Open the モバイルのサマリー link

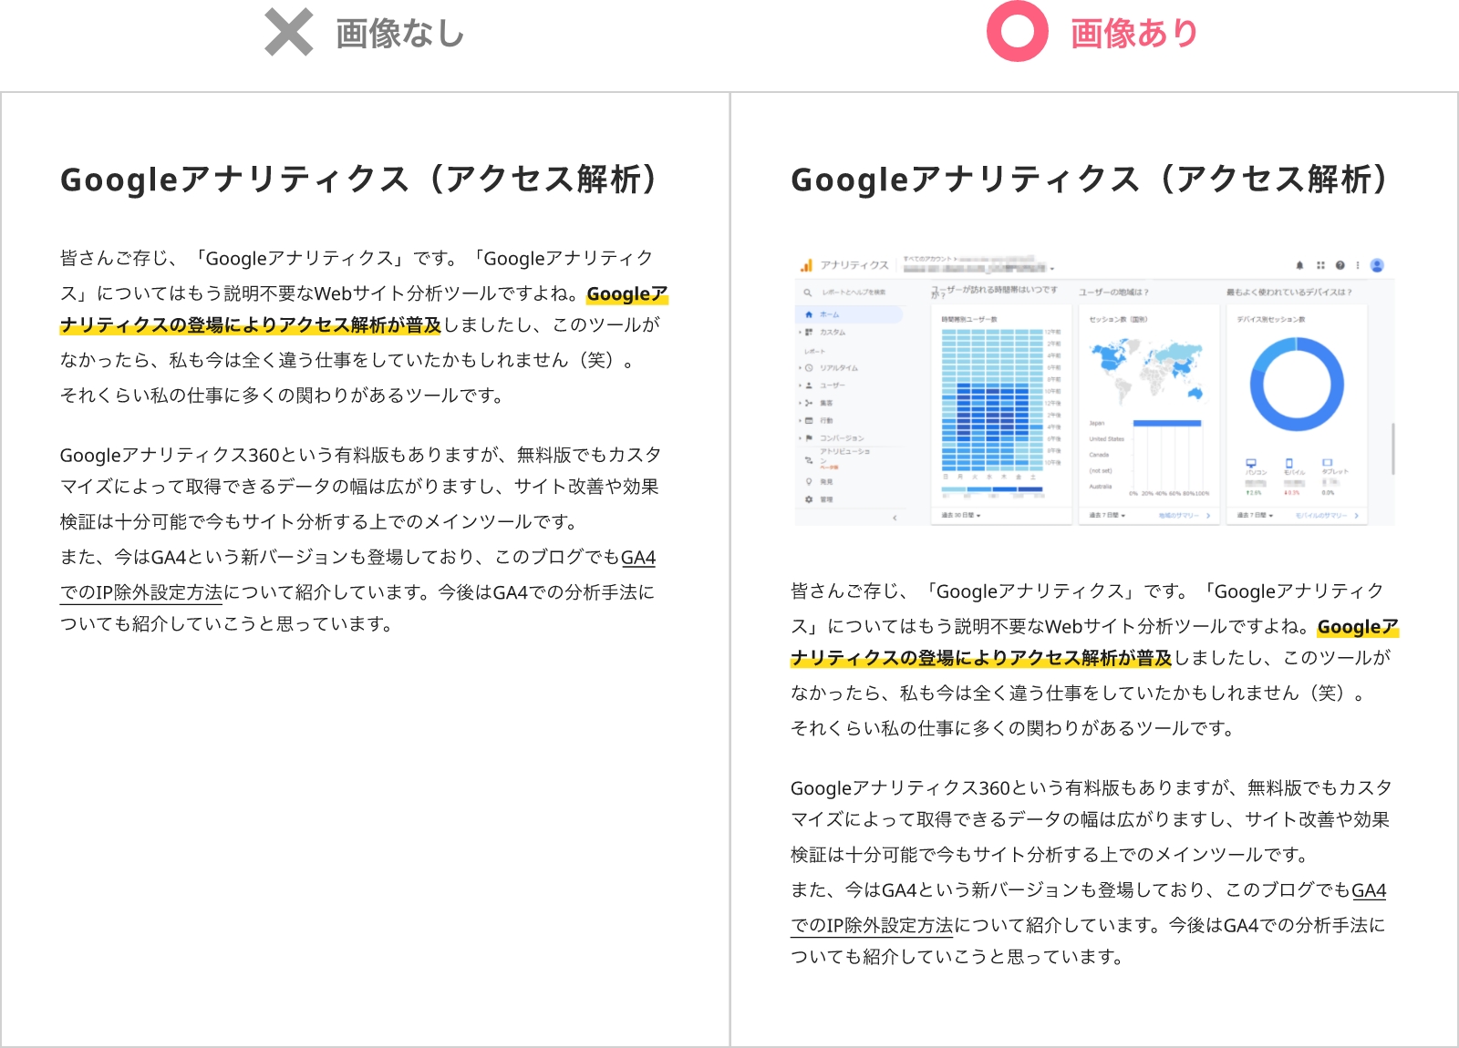pyautogui.click(x=1322, y=516)
